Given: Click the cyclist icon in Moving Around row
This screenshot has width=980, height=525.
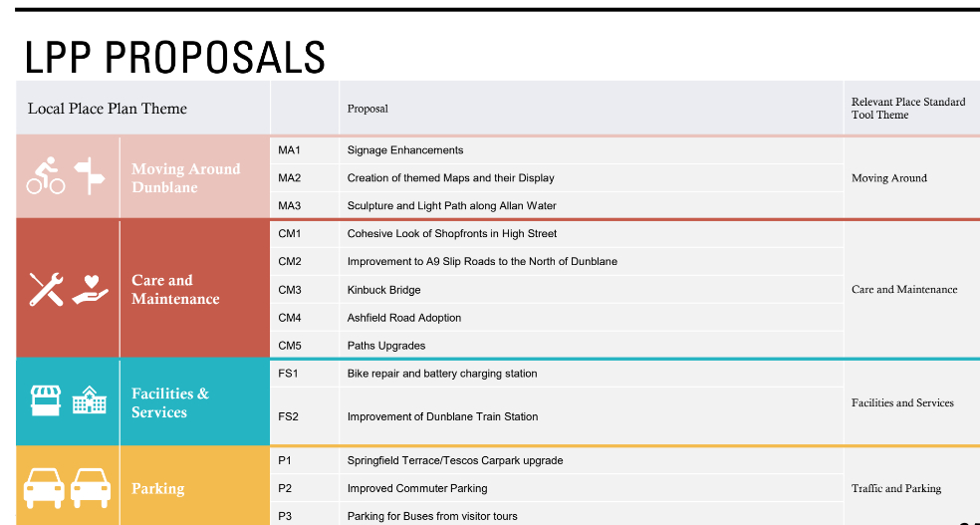Looking at the screenshot, I should click(46, 177).
